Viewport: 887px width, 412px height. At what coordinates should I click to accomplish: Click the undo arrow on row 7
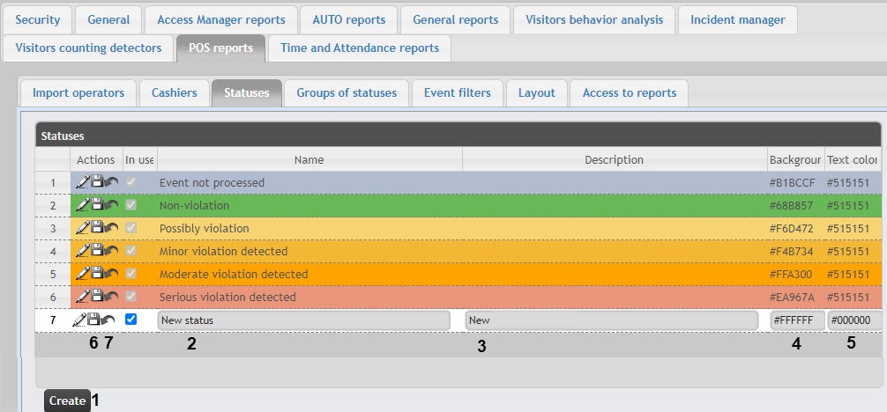pyautogui.click(x=109, y=320)
